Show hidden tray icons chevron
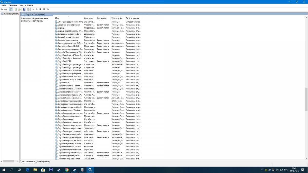This screenshot has height=173, width=308. (262, 170)
